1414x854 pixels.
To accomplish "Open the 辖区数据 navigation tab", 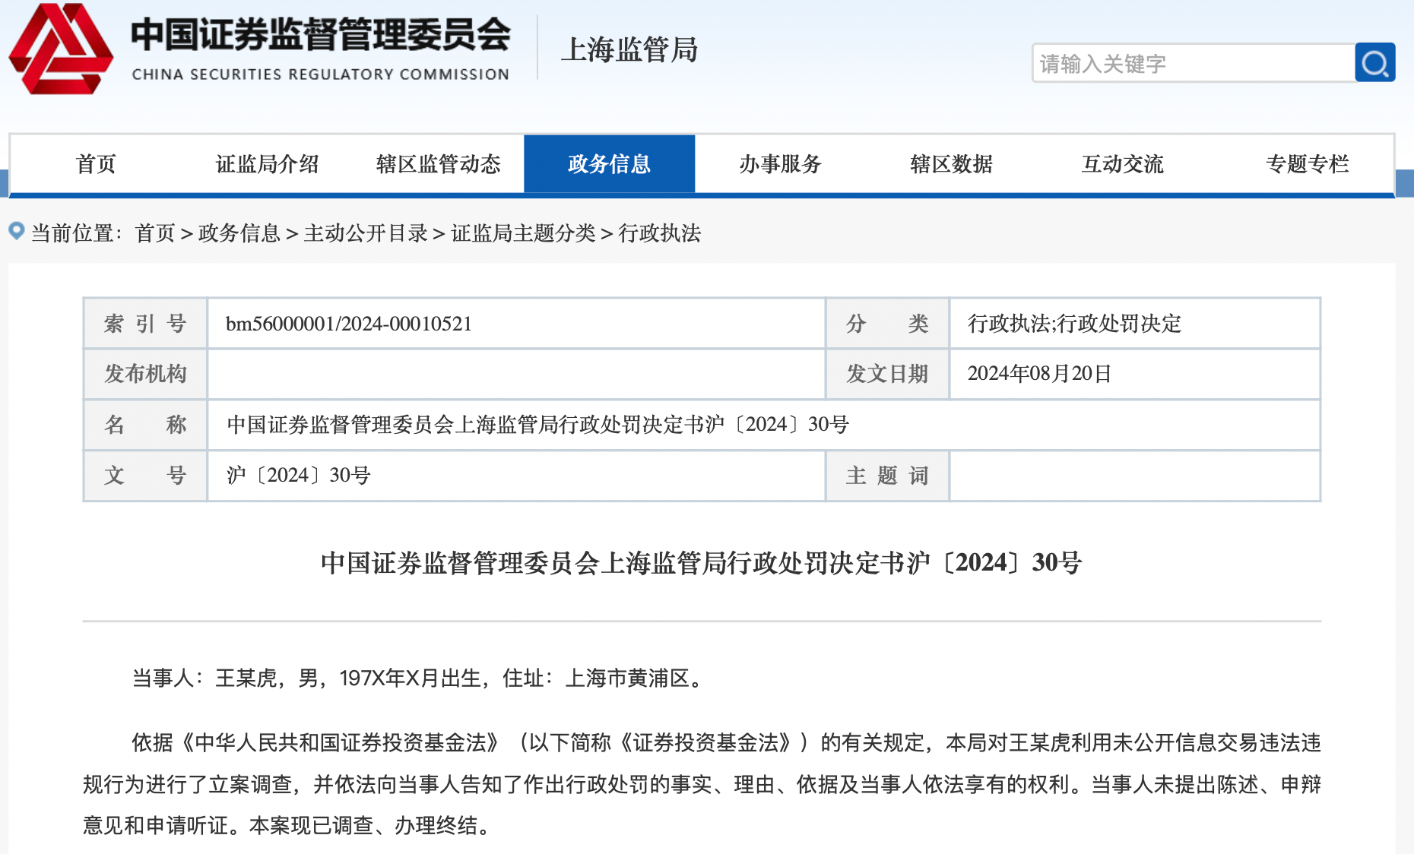I will click(x=951, y=164).
